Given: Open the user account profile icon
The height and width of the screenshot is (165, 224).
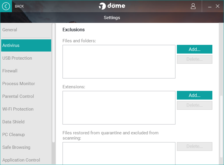Looking at the screenshot, I should pos(193,6).
